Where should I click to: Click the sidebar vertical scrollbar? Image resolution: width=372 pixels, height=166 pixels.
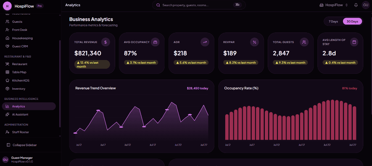tap(60, 84)
